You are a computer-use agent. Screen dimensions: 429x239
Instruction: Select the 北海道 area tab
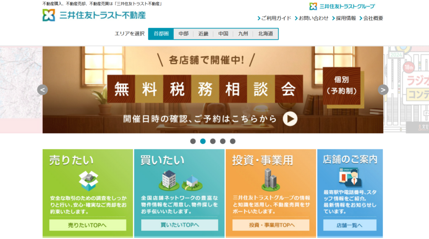point(265,33)
